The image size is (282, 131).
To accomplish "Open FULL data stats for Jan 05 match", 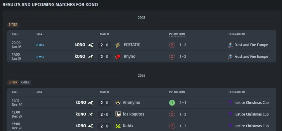I will [40, 45].
